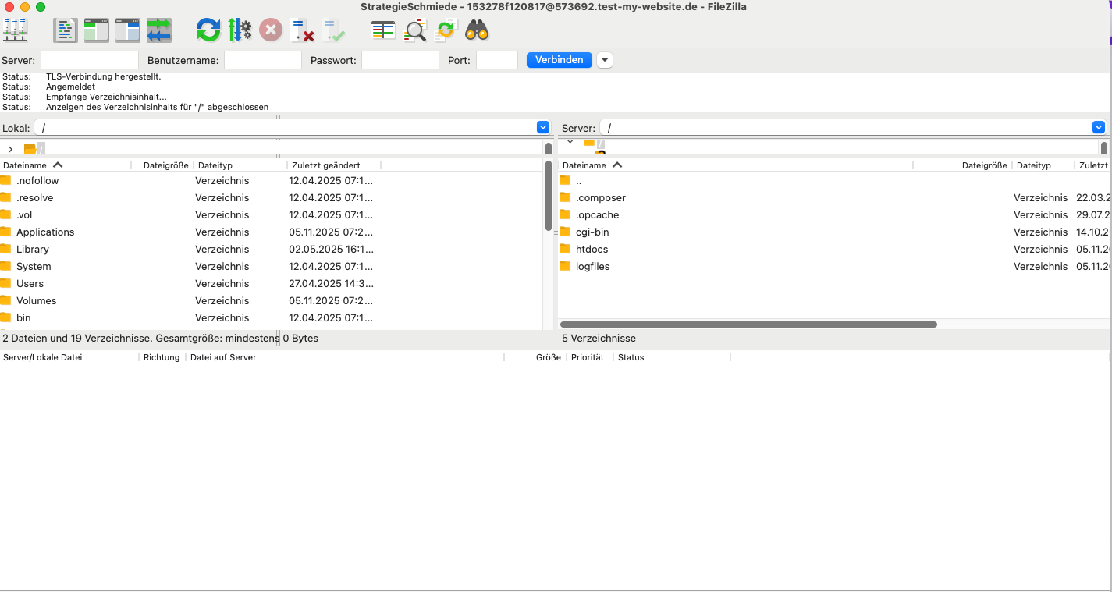The height and width of the screenshot is (592, 1112).
Task: Sort remote list by Dateityp column
Action: (x=1034, y=165)
